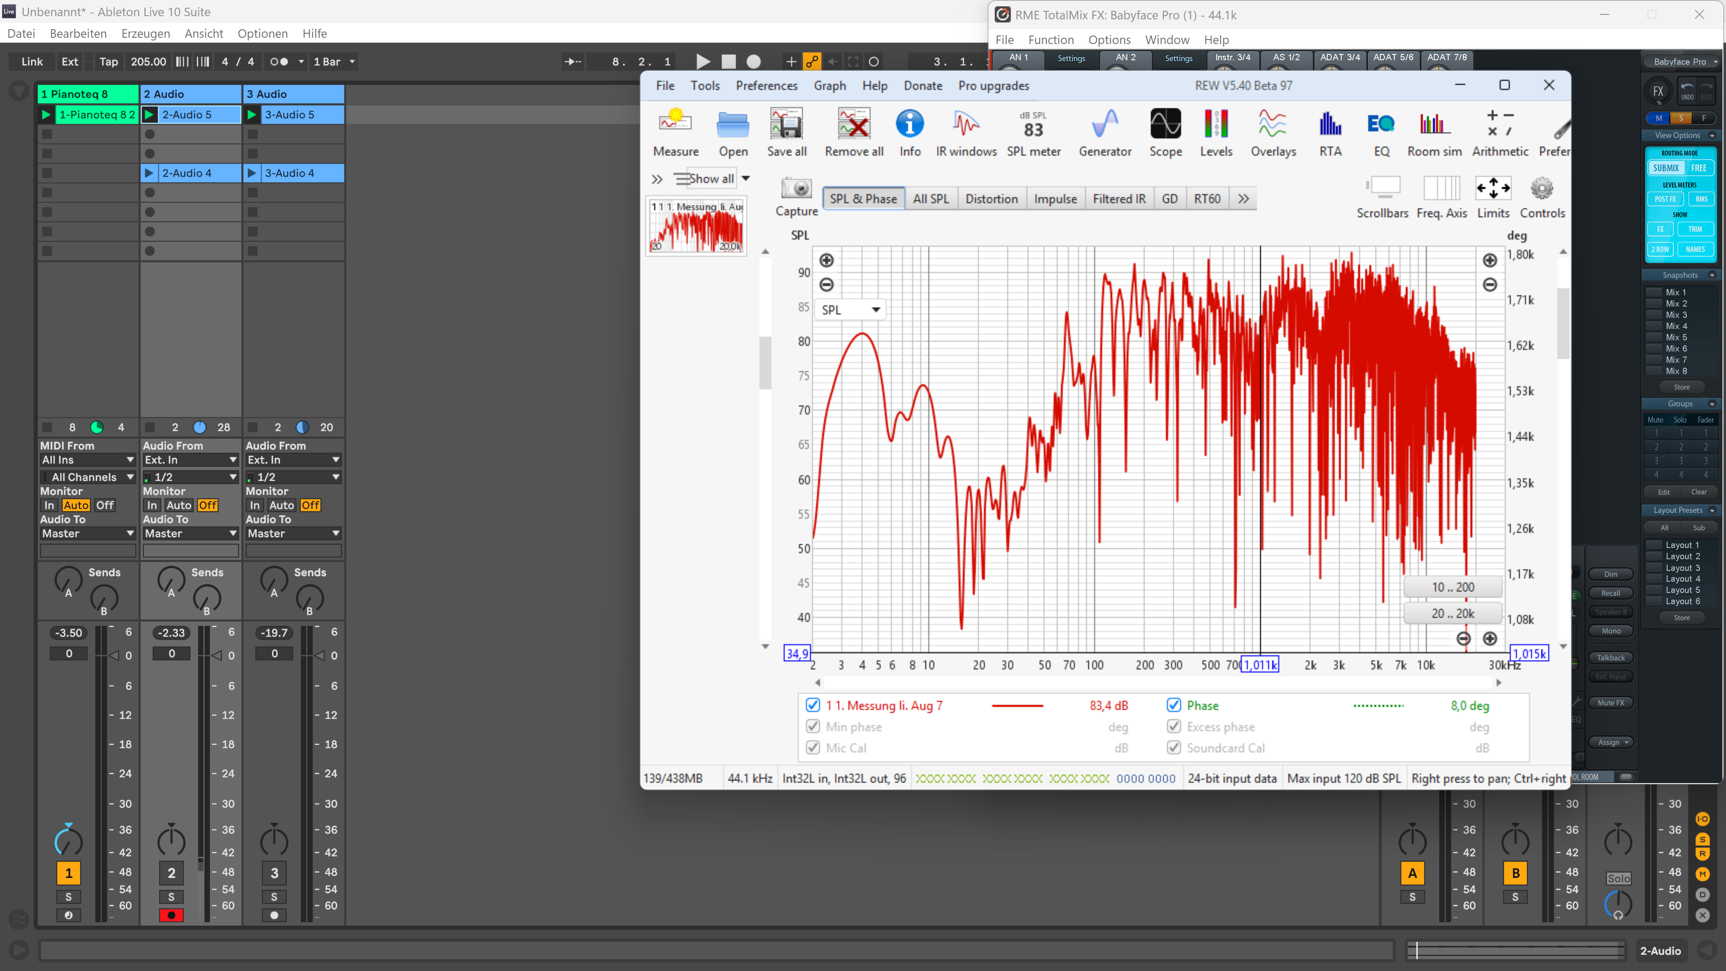This screenshot has height=971, width=1726.
Task: Toggle the Min phase checkbox
Action: 812,726
